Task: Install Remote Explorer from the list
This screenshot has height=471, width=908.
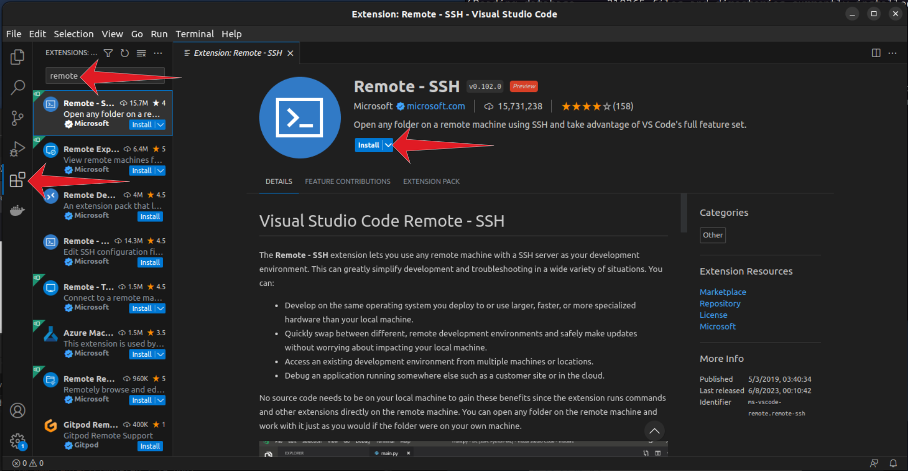Action: (141, 170)
